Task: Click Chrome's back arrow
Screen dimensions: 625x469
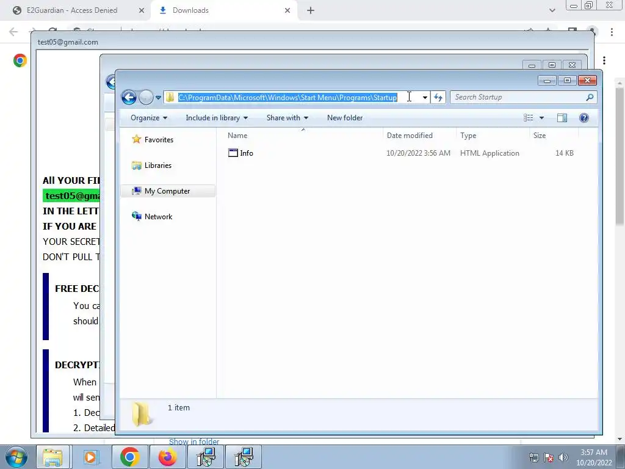Action: click(x=13, y=32)
